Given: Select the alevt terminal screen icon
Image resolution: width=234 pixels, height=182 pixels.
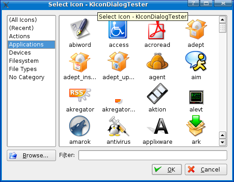Looking at the screenshot, I should click(x=196, y=97).
